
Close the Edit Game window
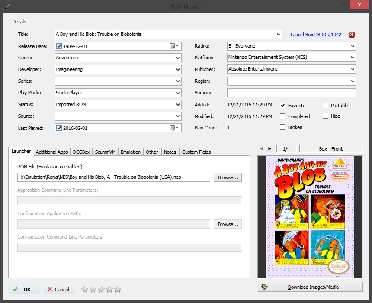pos(359,5)
